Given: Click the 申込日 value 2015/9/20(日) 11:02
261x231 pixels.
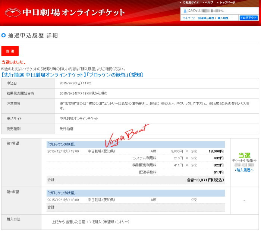Looking at the screenshot, I should point(75,83).
